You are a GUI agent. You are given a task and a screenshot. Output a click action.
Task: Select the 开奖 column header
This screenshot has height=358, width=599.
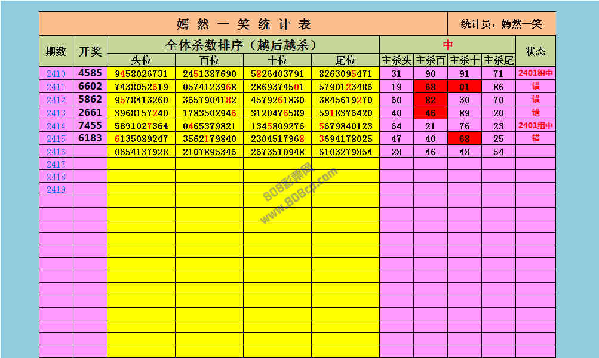click(x=90, y=51)
